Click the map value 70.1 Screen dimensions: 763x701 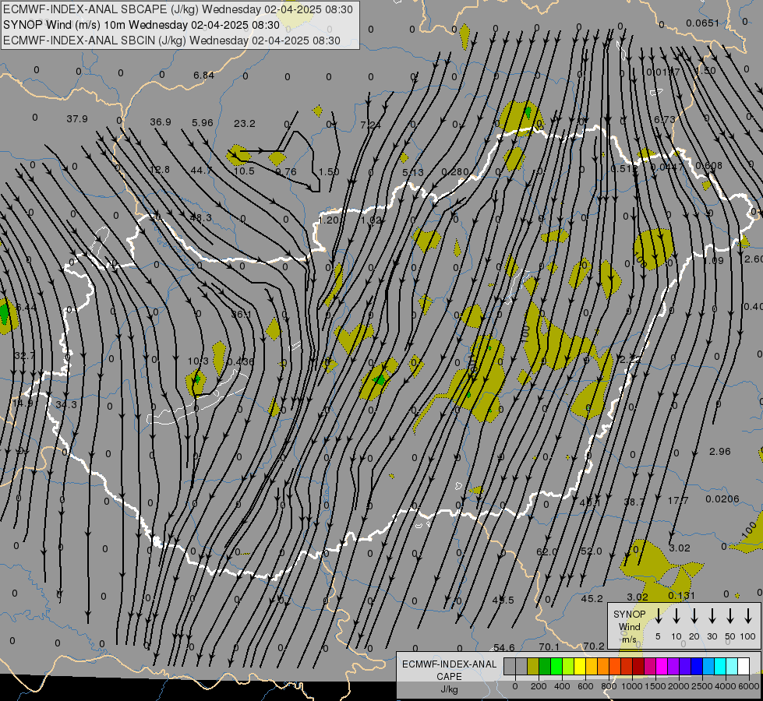(x=549, y=646)
